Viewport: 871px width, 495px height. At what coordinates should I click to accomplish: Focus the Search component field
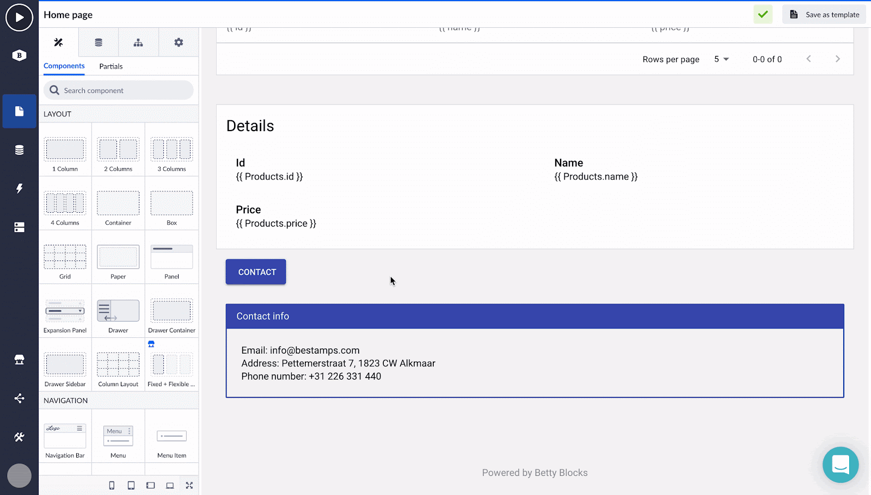point(119,90)
